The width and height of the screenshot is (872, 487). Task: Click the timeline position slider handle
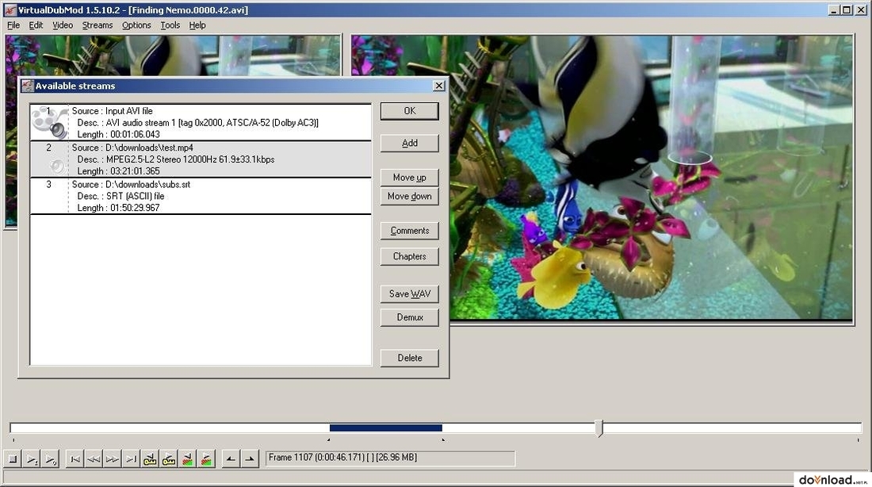point(599,428)
